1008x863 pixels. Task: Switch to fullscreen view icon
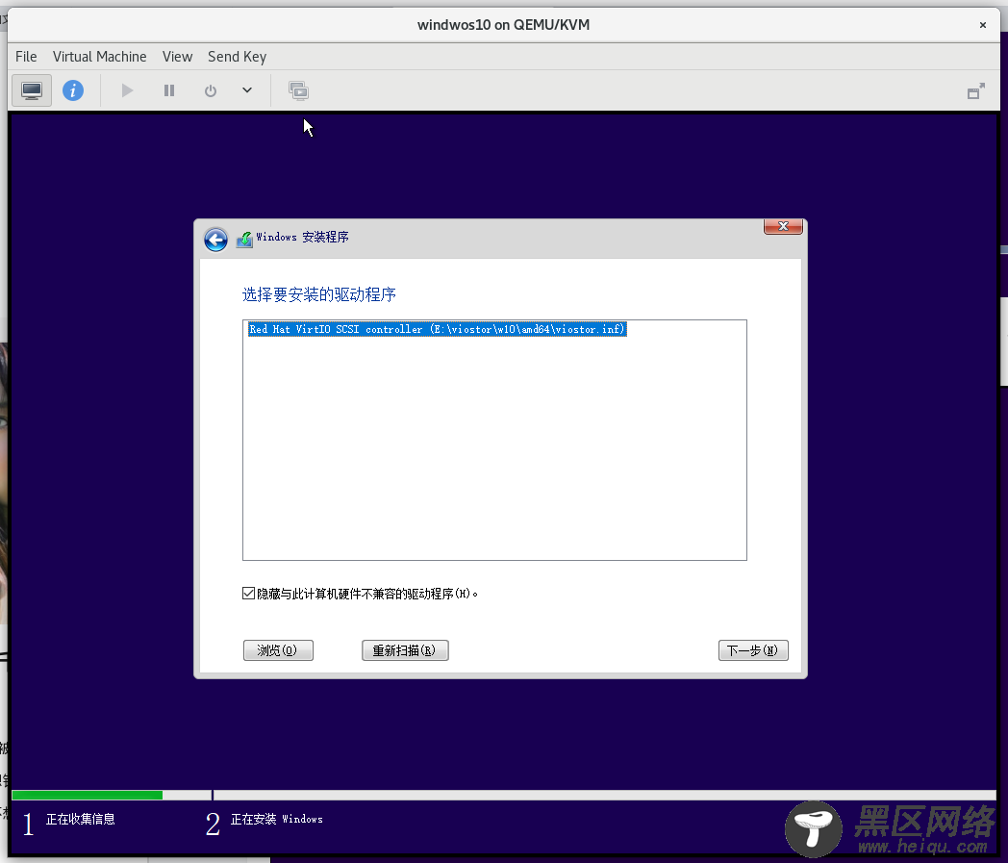(976, 91)
